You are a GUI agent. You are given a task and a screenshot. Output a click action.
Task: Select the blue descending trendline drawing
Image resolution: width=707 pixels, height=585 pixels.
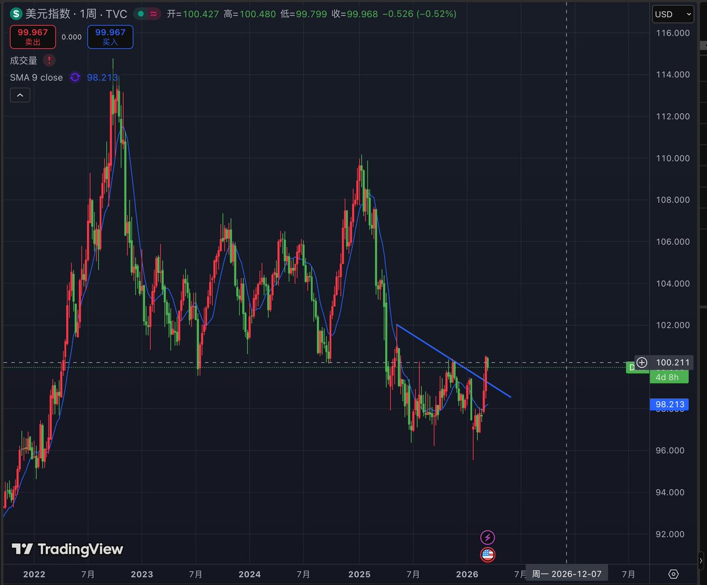pyautogui.click(x=454, y=361)
